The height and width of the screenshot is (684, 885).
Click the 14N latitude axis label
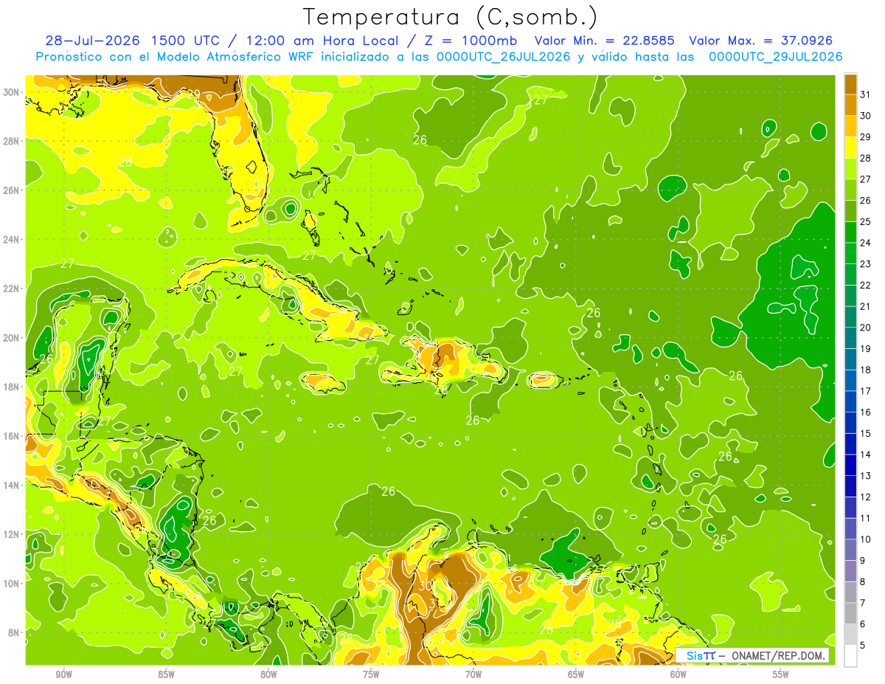pos(11,485)
